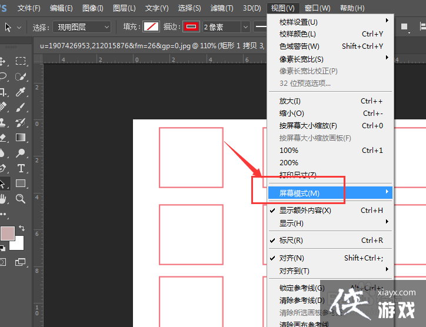426x327 pixels.
Task: Click the fill swatch next to 填充
Action: [x=152, y=27]
